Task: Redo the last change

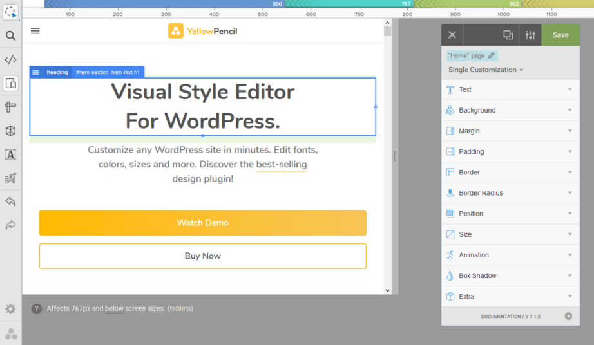Action: (10, 225)
